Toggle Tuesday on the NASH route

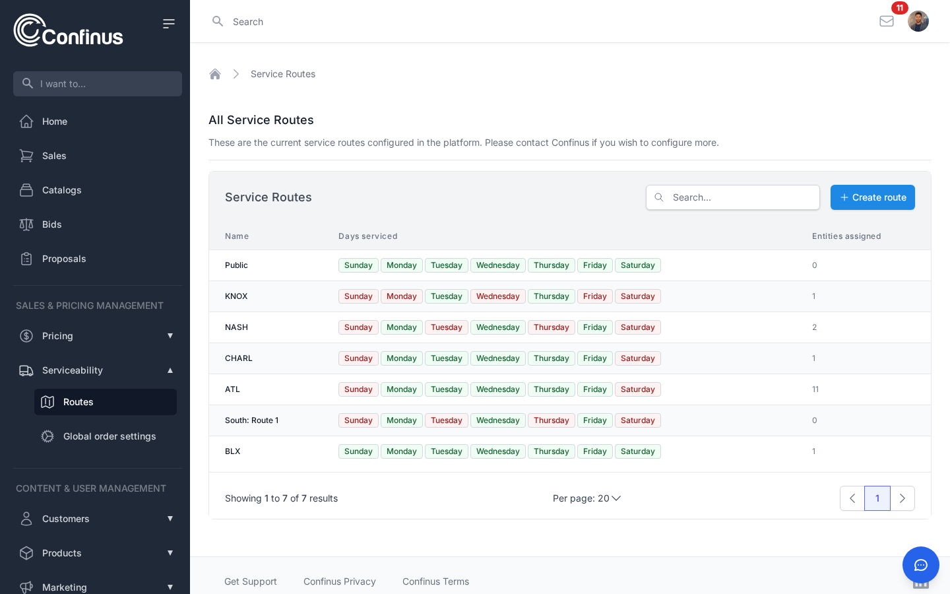(x=446, y=327)
